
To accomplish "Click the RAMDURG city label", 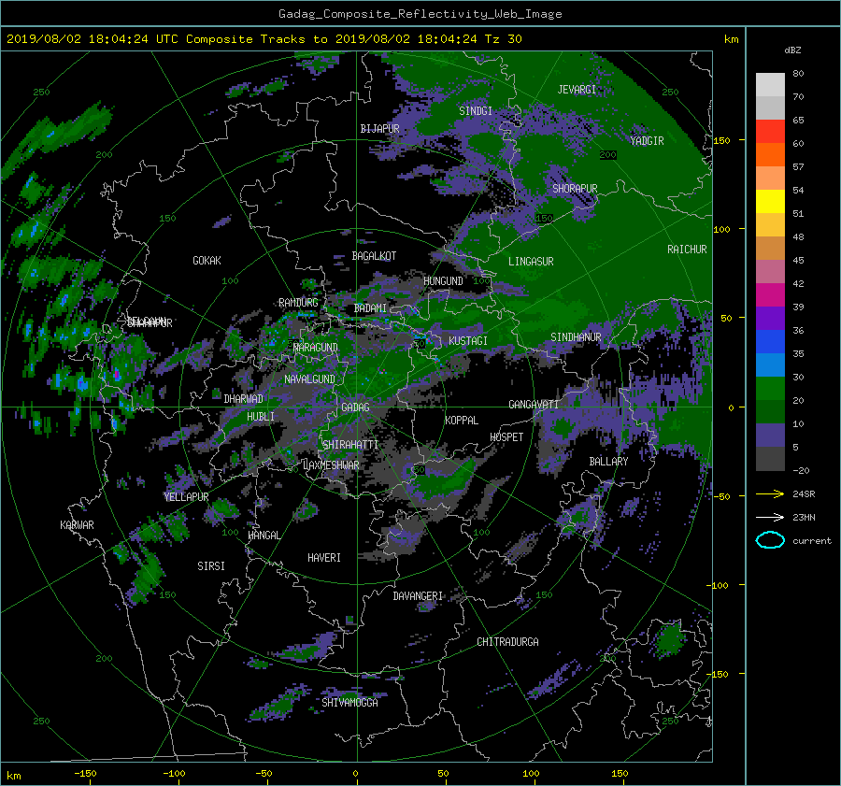I will point(298,303).
